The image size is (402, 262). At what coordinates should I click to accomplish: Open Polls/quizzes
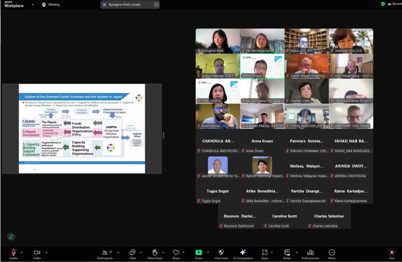311,253
